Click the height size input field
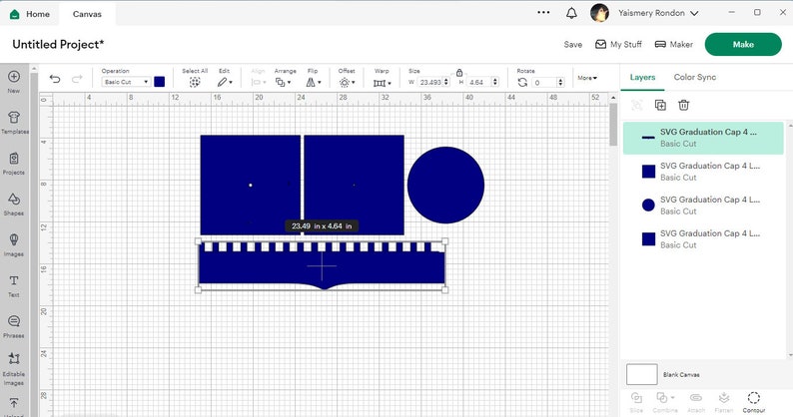Image resolution: width=793 pixels, height=417 pixels. [x=478, y=82]
